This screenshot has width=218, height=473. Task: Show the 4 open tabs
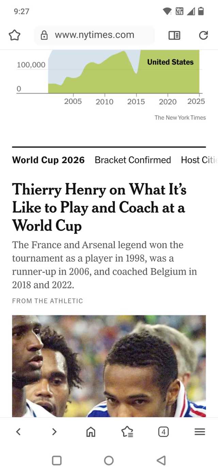pos(163,432)
